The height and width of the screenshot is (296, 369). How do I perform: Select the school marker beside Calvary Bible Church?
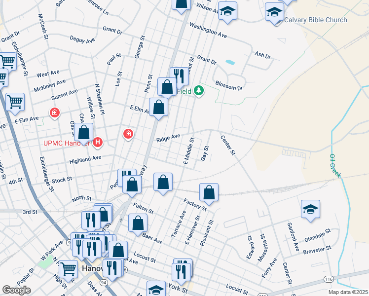tap(274, 12)
